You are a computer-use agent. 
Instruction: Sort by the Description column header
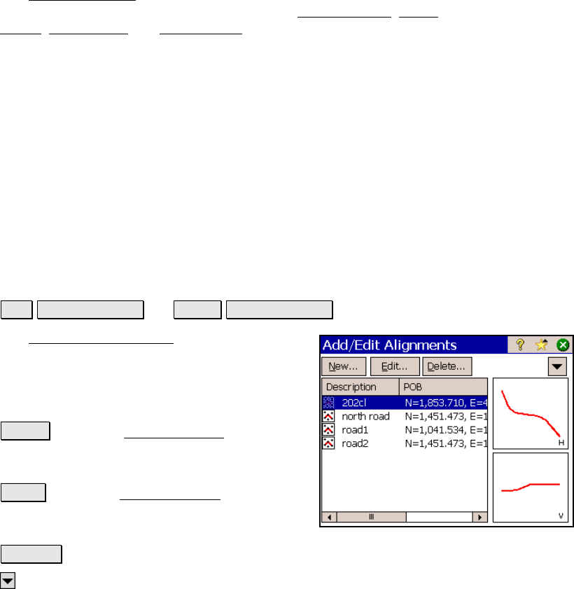tap(360, 387)
